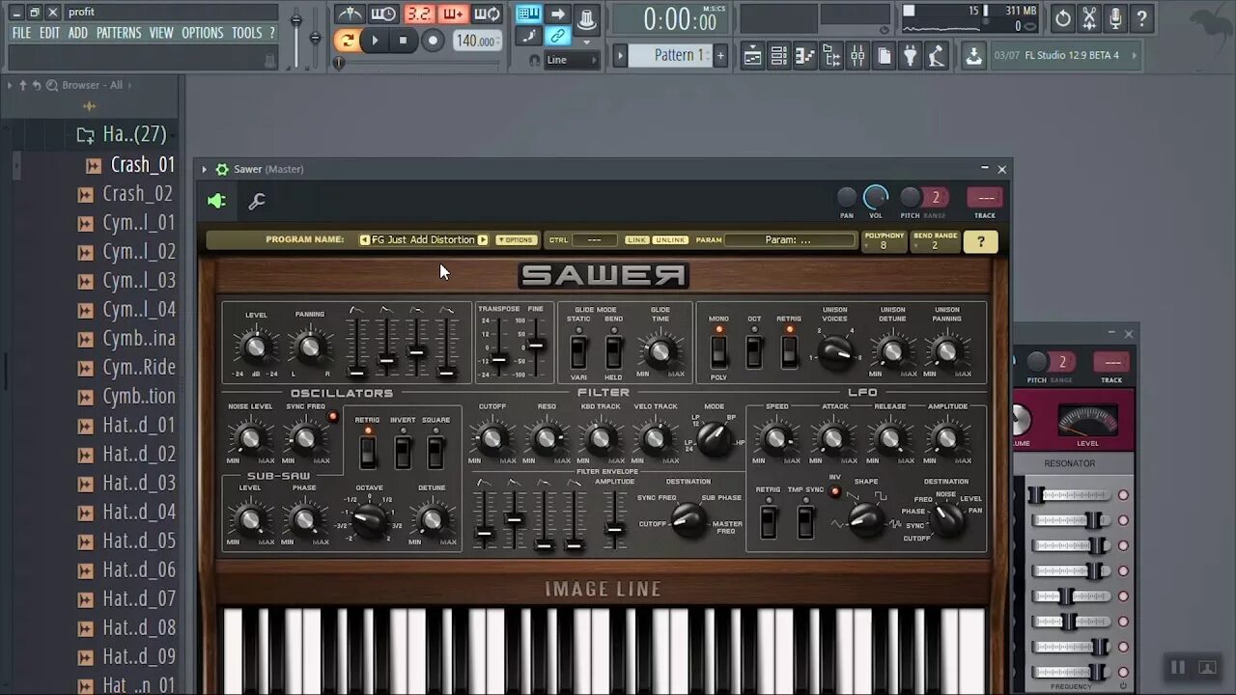This screenshot has width=1236, height=695.
Task: Click next program arrow after Add Distortion
Action: tap(483, 240)
